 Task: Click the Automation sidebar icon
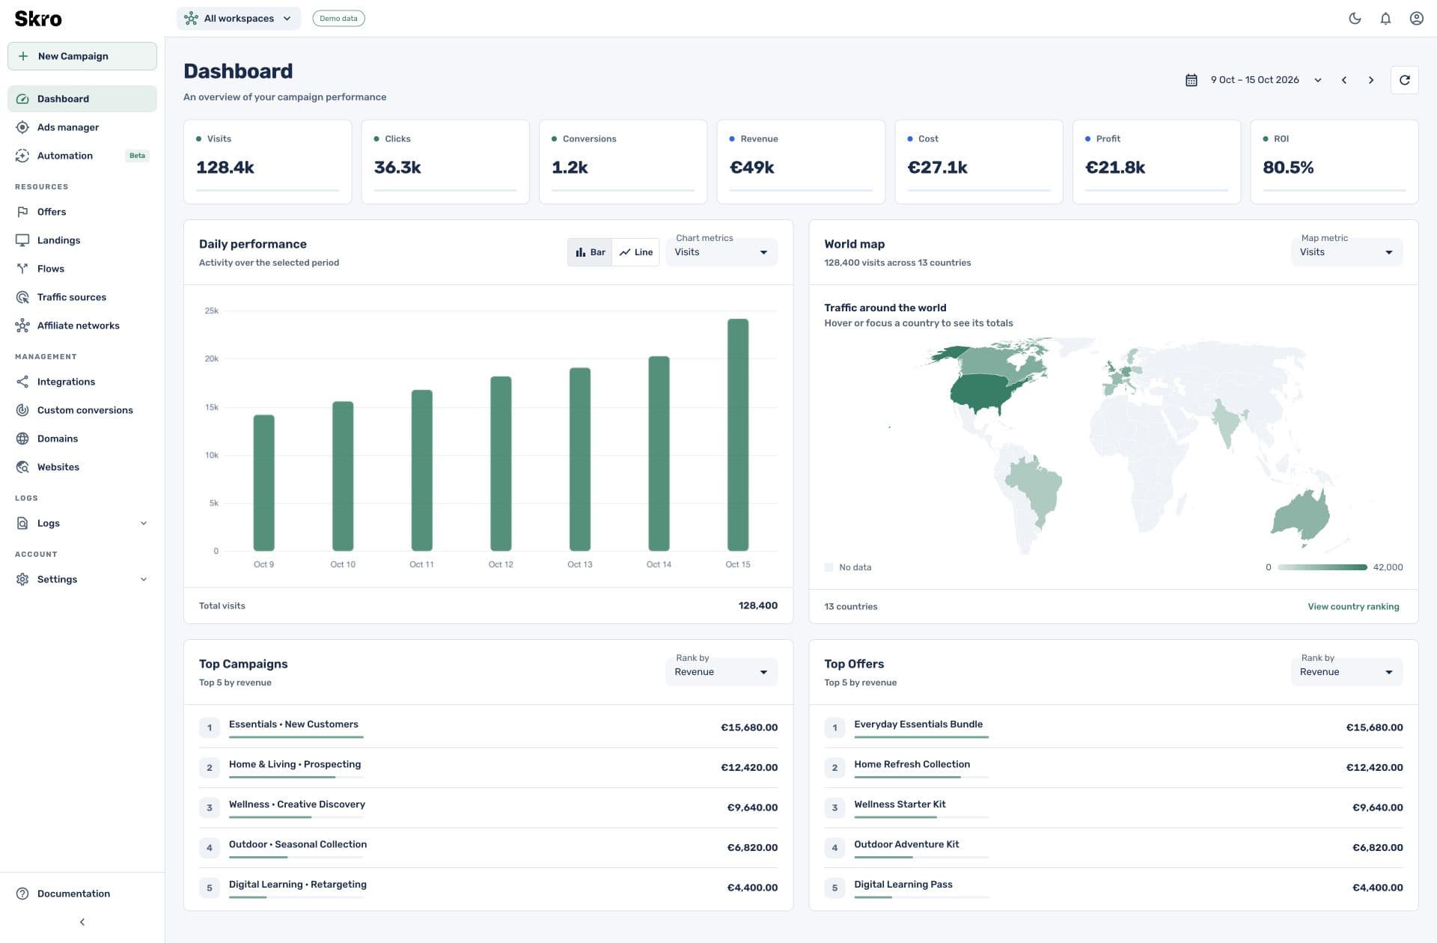22,156
